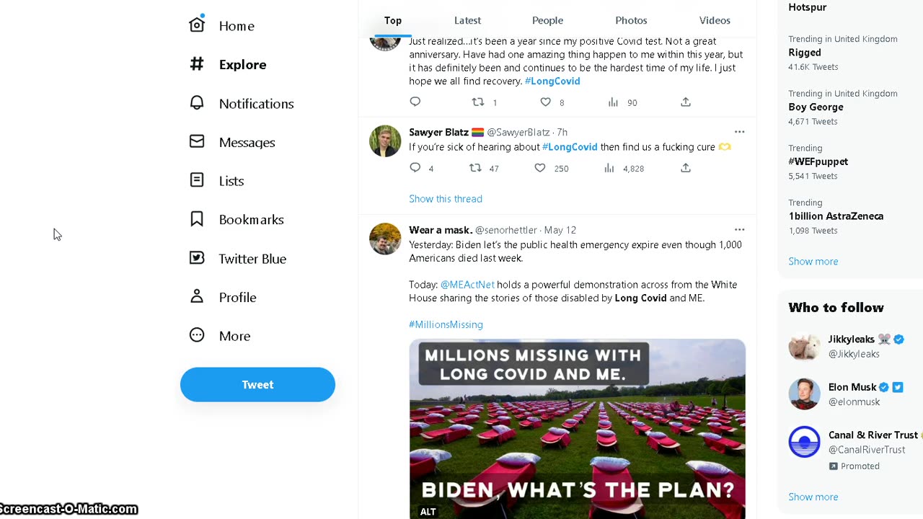The width and height of the screenshot is (923, 519).
Task: Open Notifications via the bell icon
Action: (x=197, y=103)
